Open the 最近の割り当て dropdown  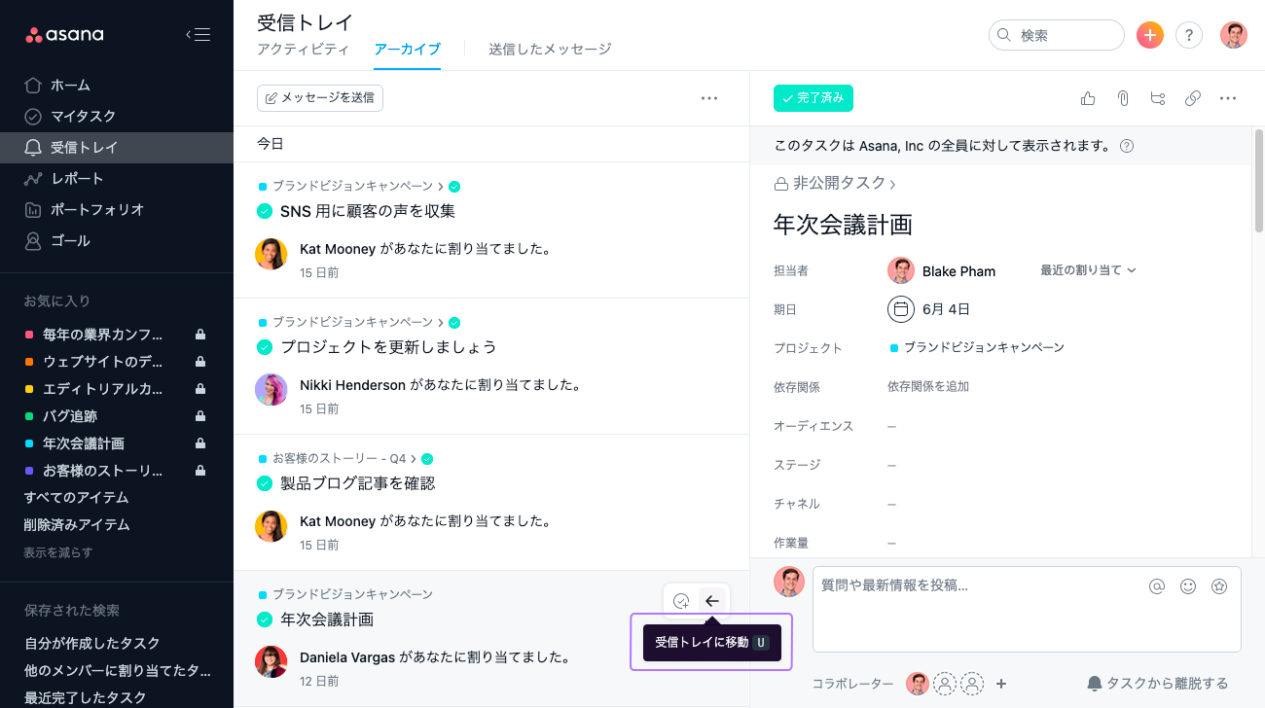click(x=1088, y=270)
